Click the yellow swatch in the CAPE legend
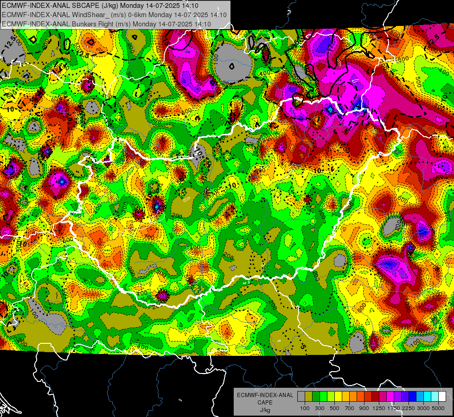Viewport: 454px width, 417px height. [x=338, y=397]
